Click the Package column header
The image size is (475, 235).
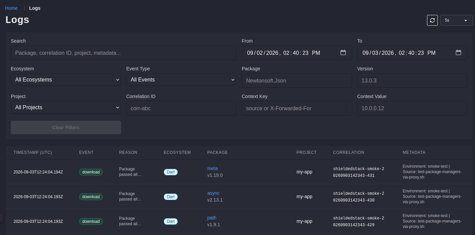pyautogui.click(x=217, y=152)
